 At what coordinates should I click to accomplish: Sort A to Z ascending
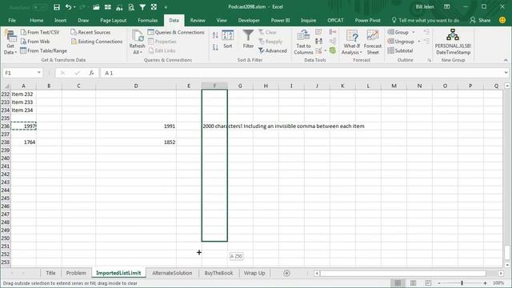215,35
